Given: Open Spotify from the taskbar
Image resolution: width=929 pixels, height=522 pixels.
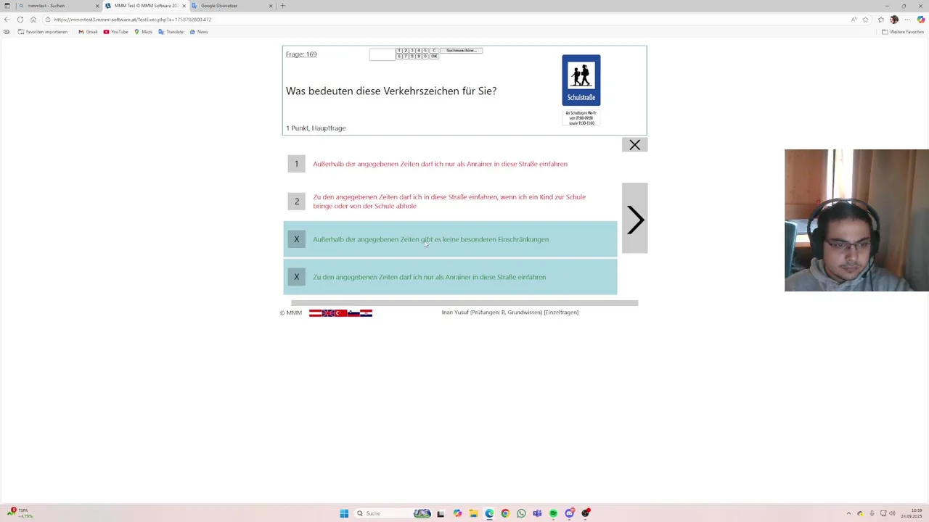Looking at the screenshot, I should pyautogui.click(x=553, y=513).
